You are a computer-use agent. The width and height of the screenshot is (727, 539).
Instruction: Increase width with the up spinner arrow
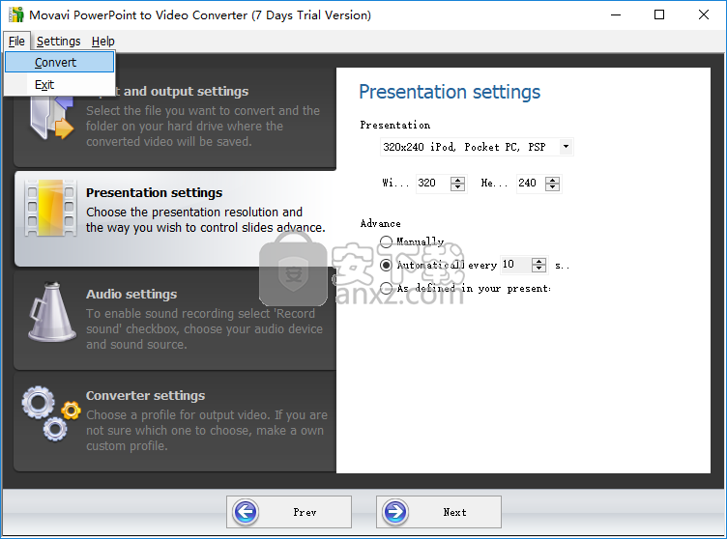(457, 180)
